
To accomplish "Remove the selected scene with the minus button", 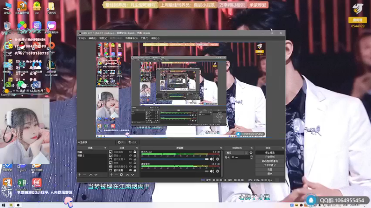I will (85, 175).
